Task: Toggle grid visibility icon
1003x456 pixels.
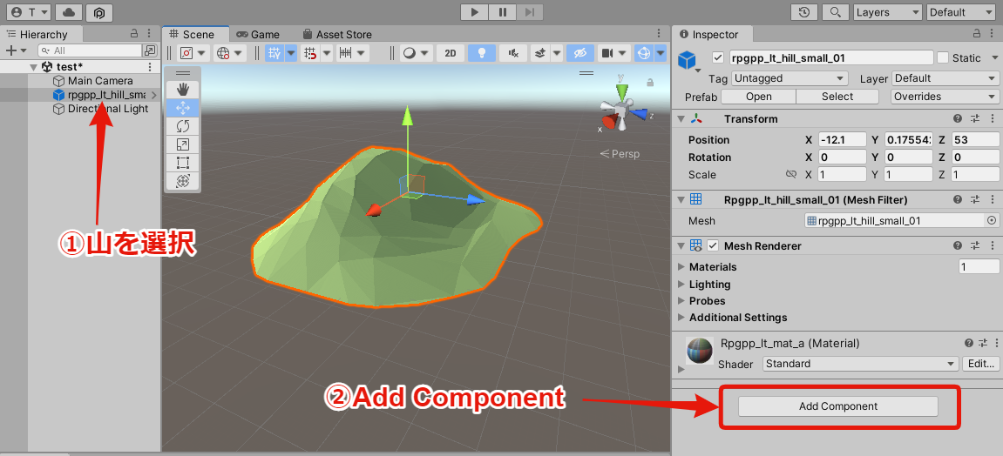Action: point(274,54)
